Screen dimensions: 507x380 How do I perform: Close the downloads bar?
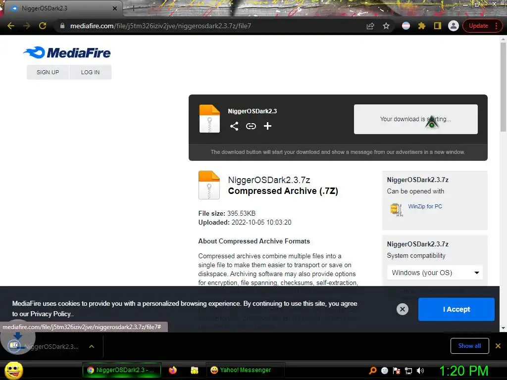point(498,346)
